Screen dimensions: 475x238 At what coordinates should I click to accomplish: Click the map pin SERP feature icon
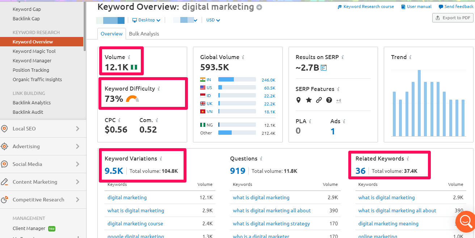[298, 100]
